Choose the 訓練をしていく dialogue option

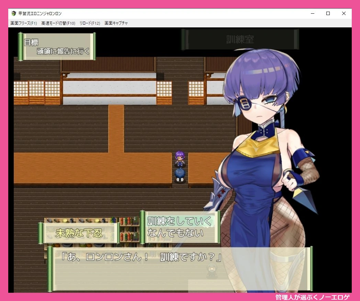[x=180, y=221]
